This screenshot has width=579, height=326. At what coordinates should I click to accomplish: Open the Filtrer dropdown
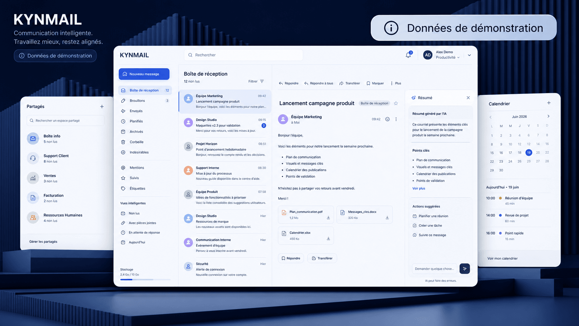click(x=256, y=81)
